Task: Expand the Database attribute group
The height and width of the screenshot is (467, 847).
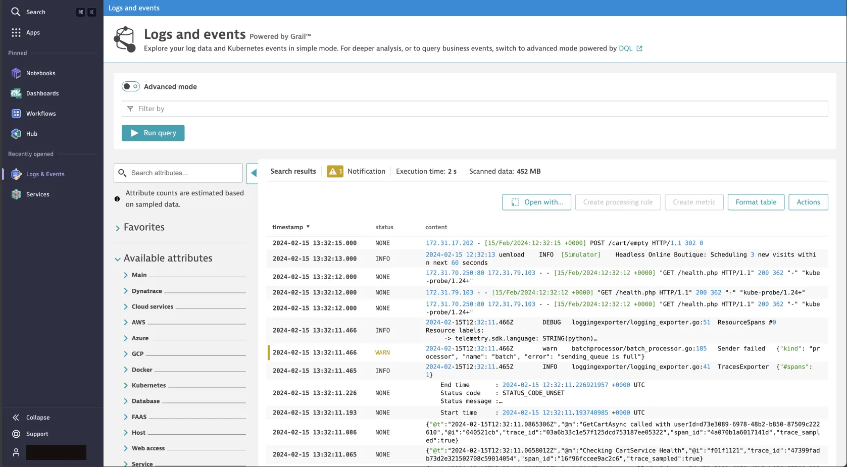Action: [x=126, y=401]
